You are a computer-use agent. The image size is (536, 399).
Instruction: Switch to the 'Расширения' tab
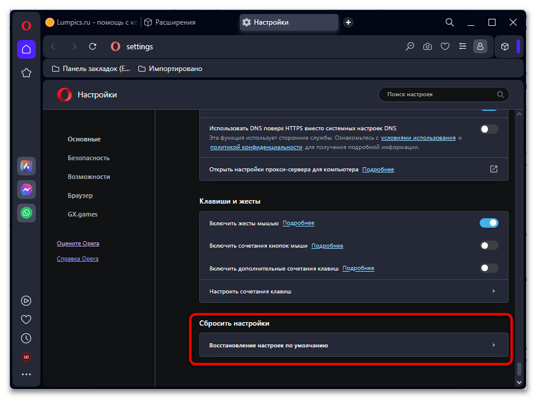[170, 22]
